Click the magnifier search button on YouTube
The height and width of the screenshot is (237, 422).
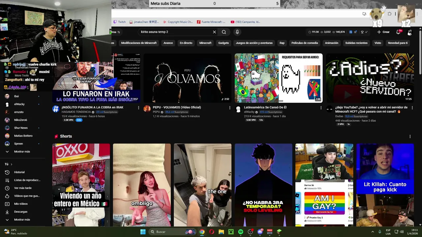click(224, 32)
